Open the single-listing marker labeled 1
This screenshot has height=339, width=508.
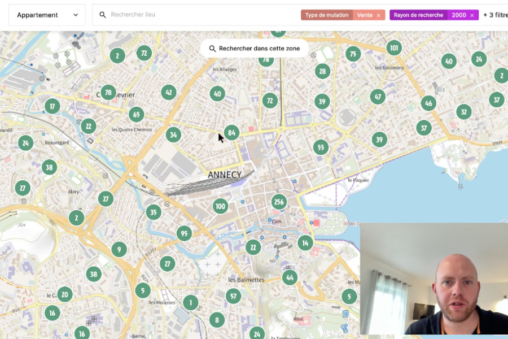coord(191,303)
